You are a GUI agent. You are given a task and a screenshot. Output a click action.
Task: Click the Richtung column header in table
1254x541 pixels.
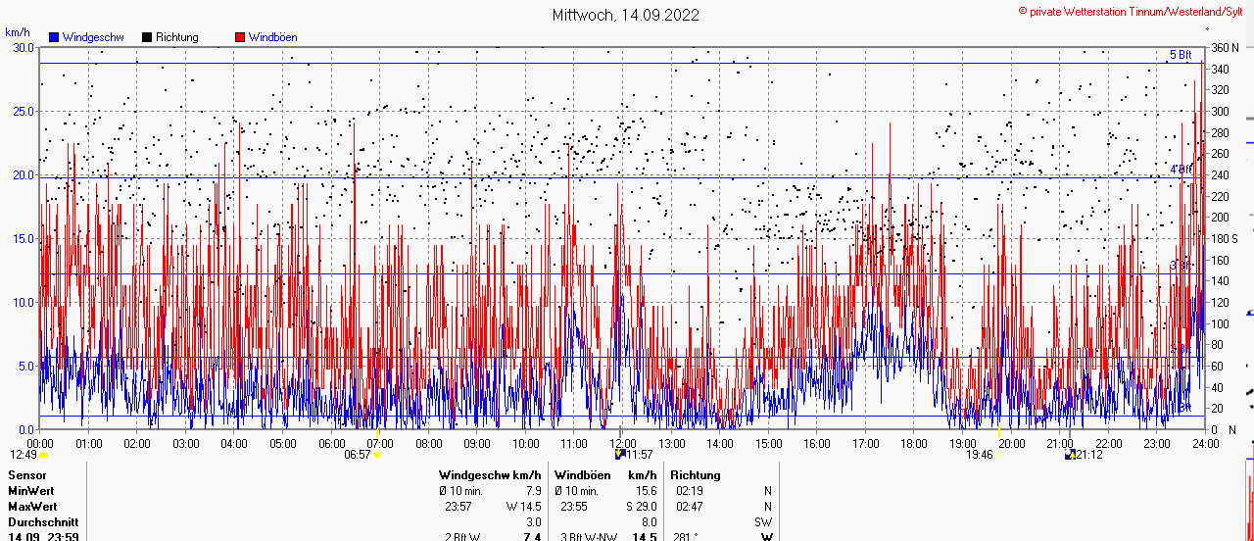point(696,474)
